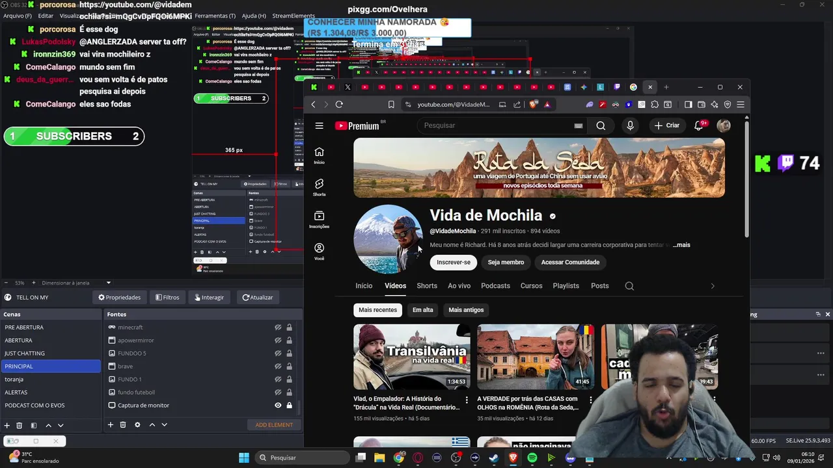Screen dimensions: 833x468
Task: Open Inscrições in YouTube sidebar
Action: (319, 220)
